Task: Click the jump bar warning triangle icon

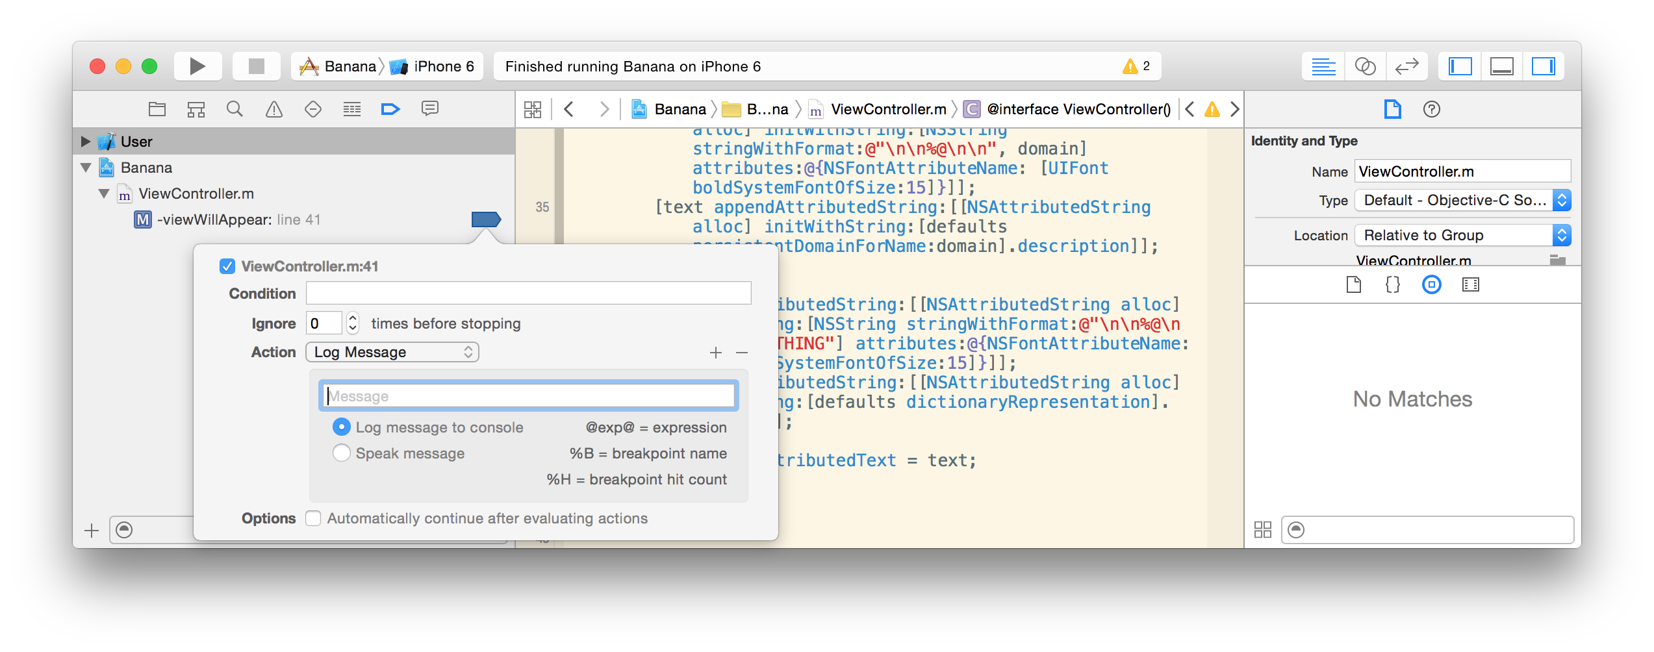Action: point(1212,109)
